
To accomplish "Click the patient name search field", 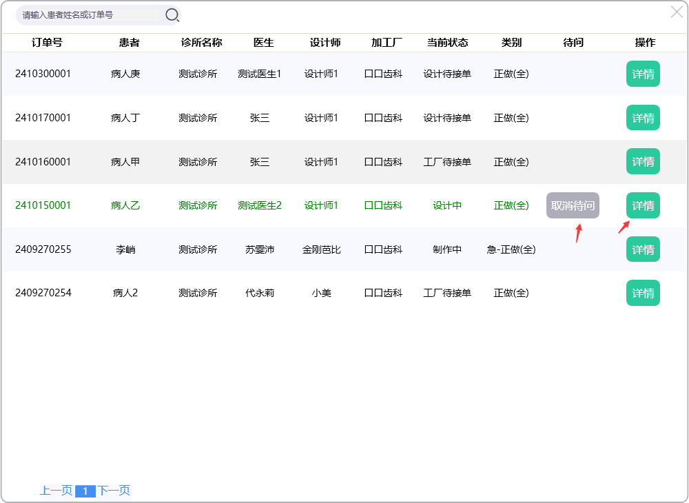I will (x=90, y=14).
